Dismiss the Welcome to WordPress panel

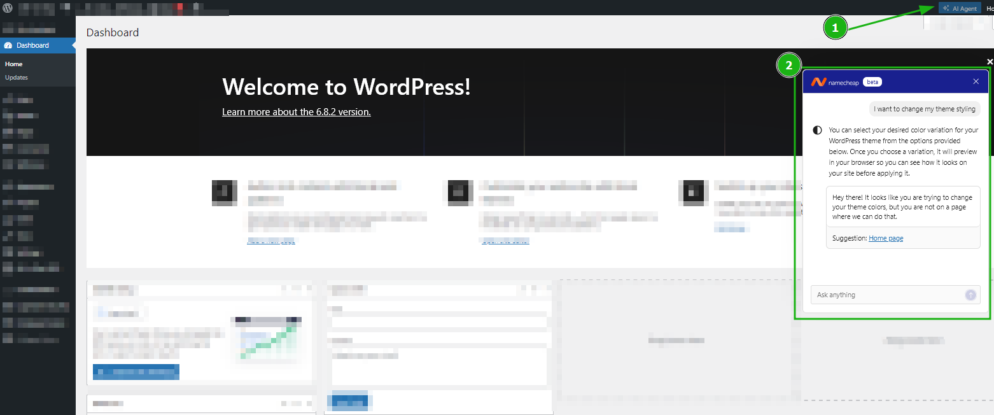[x=990, y=62]
